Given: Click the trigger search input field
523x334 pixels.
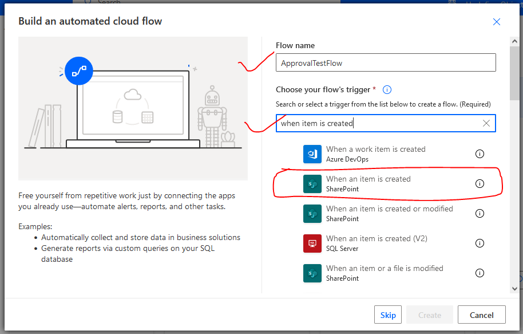Looking at the screenshot, I should point(378,123).
